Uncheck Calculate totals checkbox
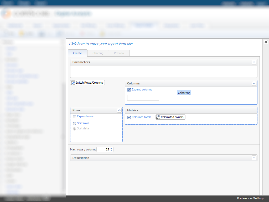 (x=129, y=117)
